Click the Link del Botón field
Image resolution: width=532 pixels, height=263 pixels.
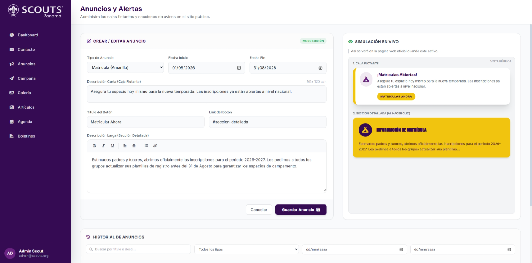click(x=268, y=122)
